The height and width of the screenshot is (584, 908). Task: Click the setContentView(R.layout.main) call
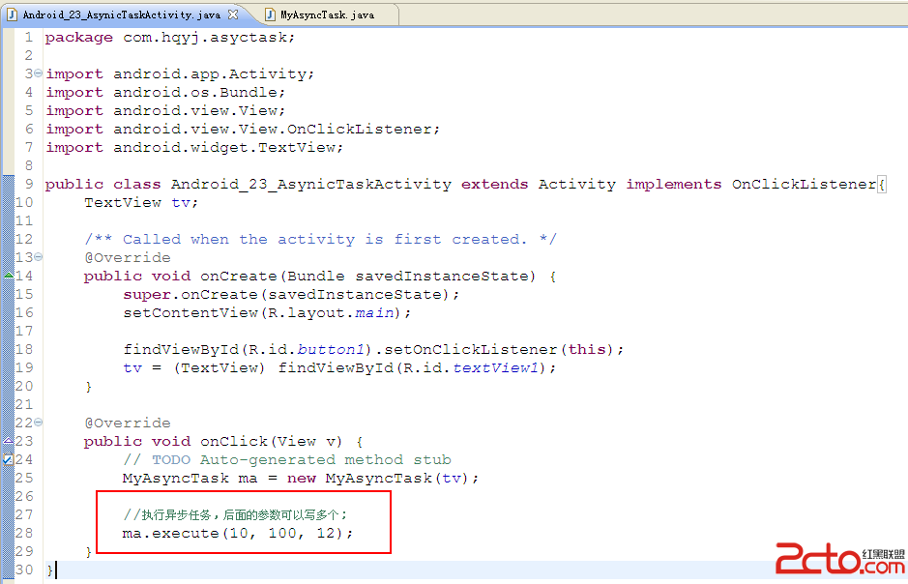click(x=267, y=312)
